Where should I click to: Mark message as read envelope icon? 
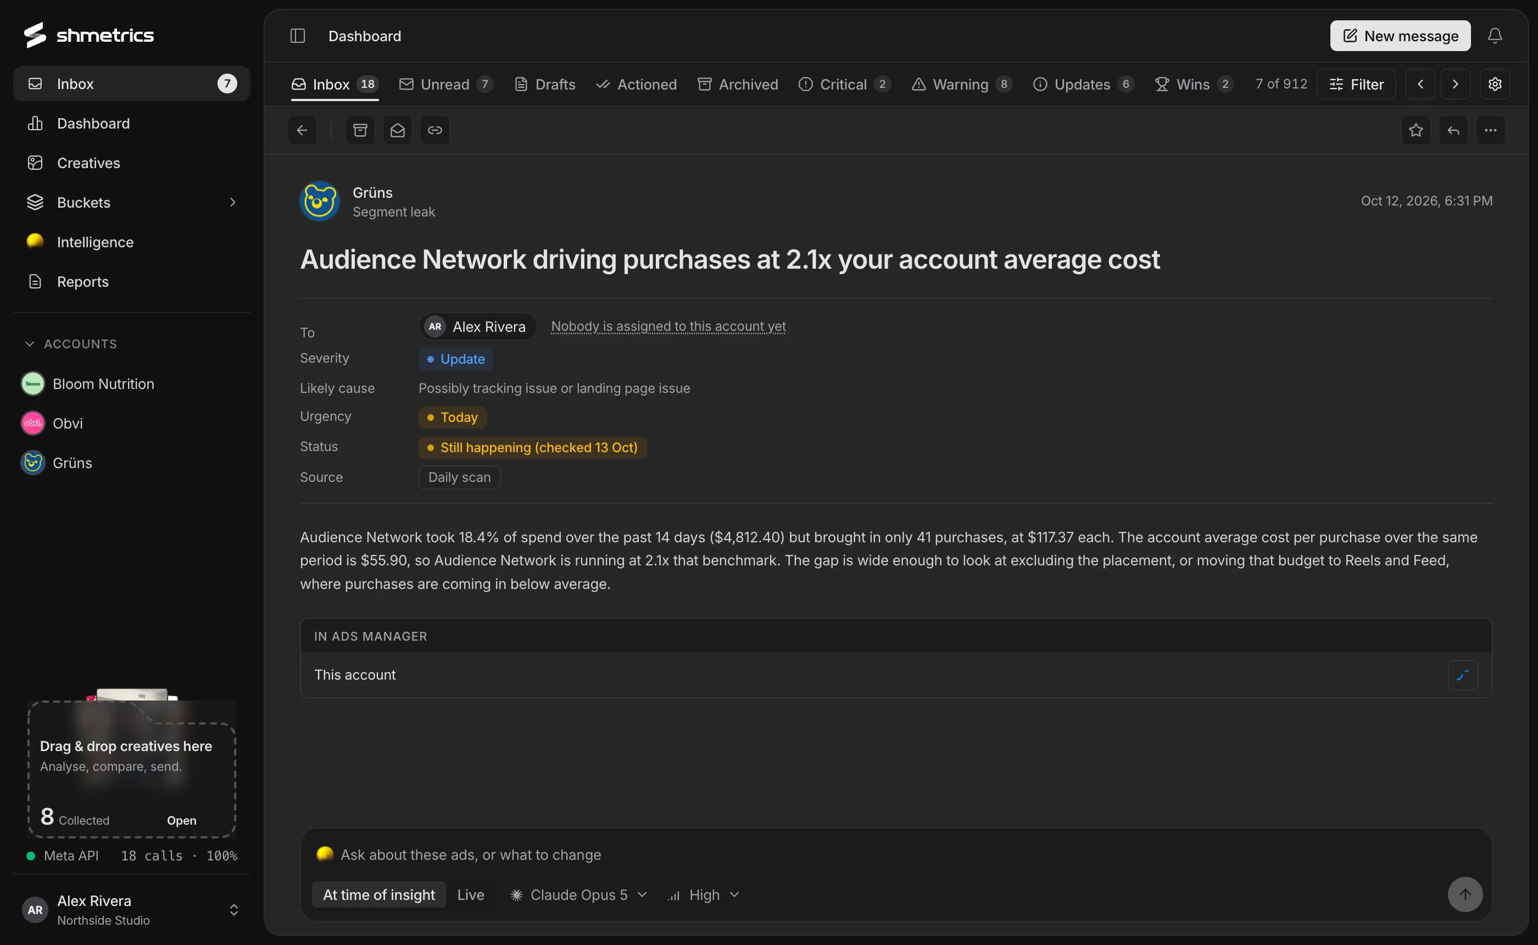(398, 130)
